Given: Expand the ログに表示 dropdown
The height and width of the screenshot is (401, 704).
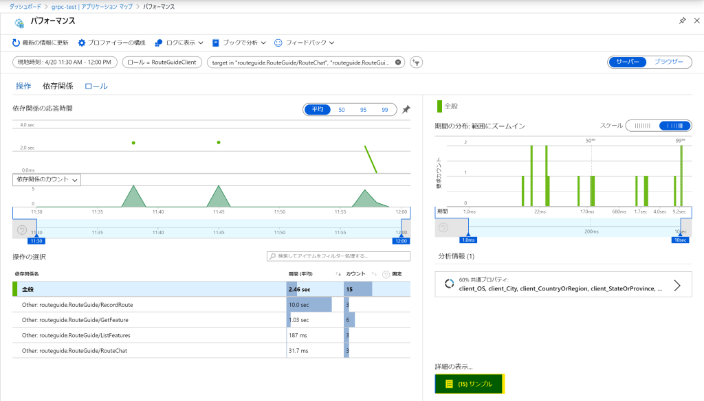Looking at the screenshot, I should 180,43.
